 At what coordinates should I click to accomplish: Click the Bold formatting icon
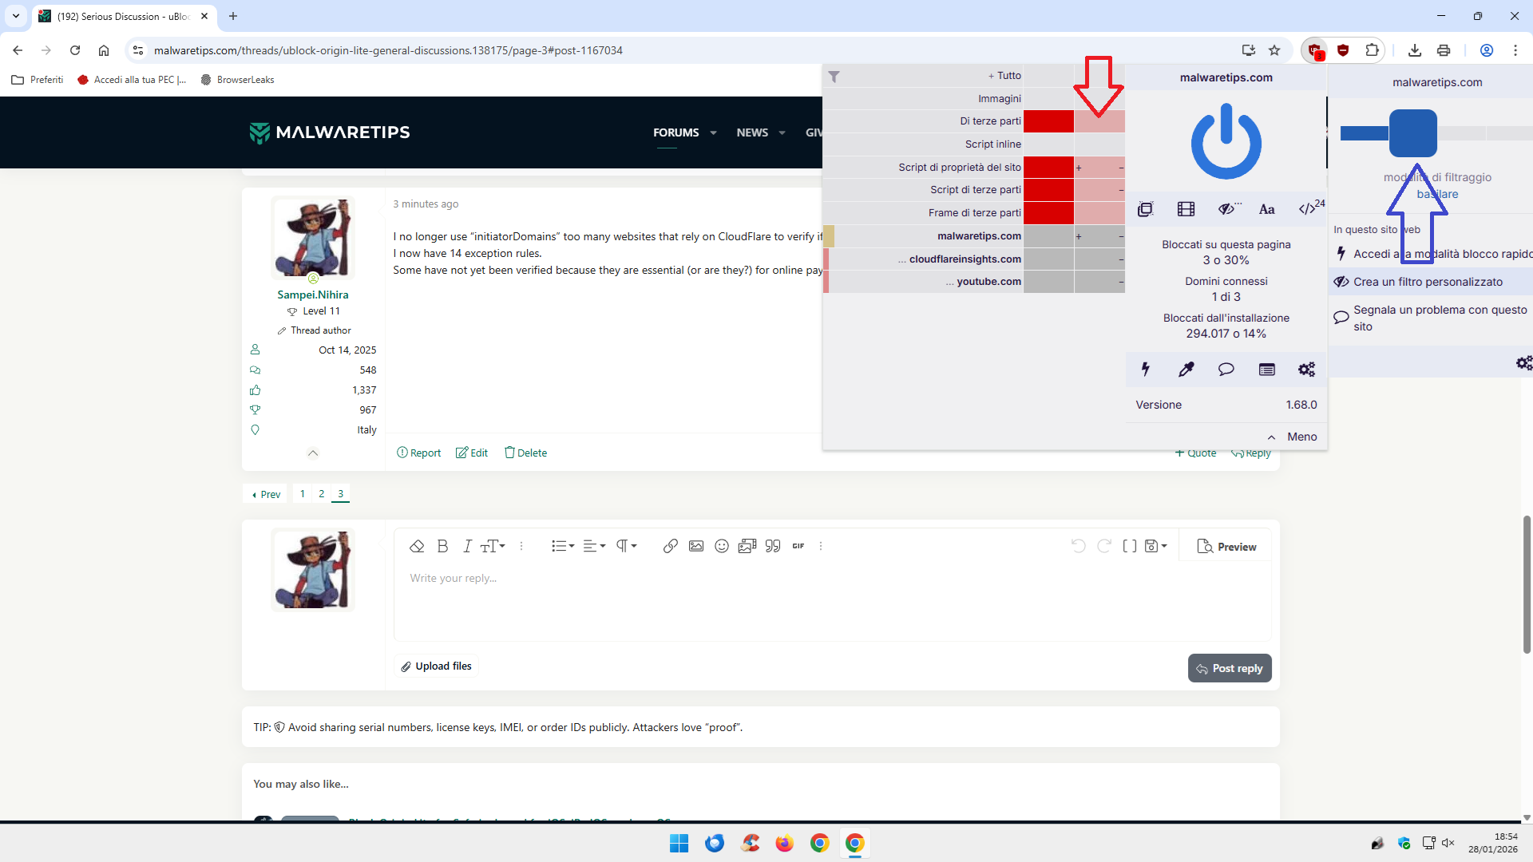(442, 546)
